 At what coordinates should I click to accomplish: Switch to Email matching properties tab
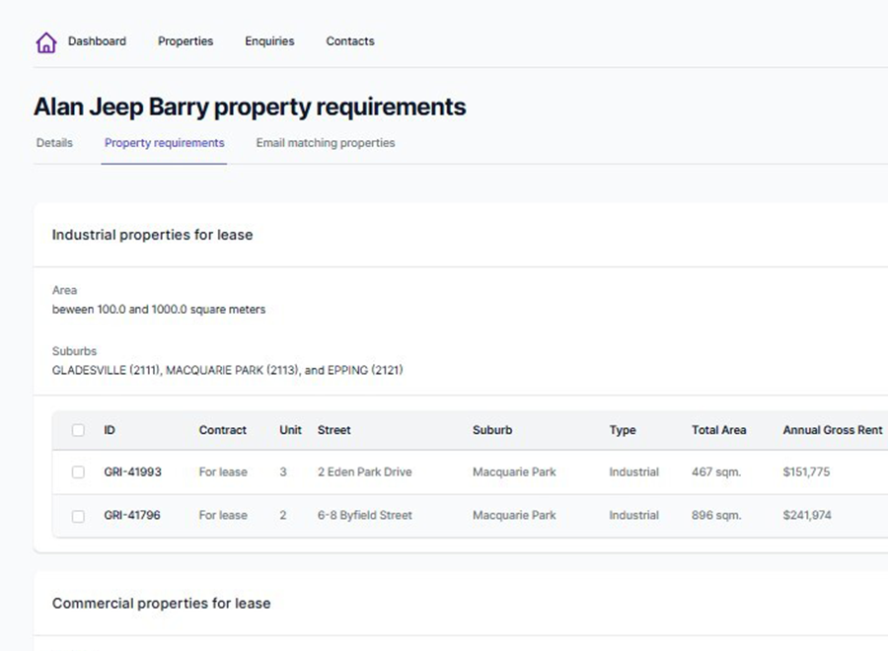click(325, 142)
